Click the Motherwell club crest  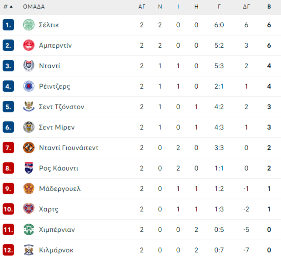(x=29, y=189)
